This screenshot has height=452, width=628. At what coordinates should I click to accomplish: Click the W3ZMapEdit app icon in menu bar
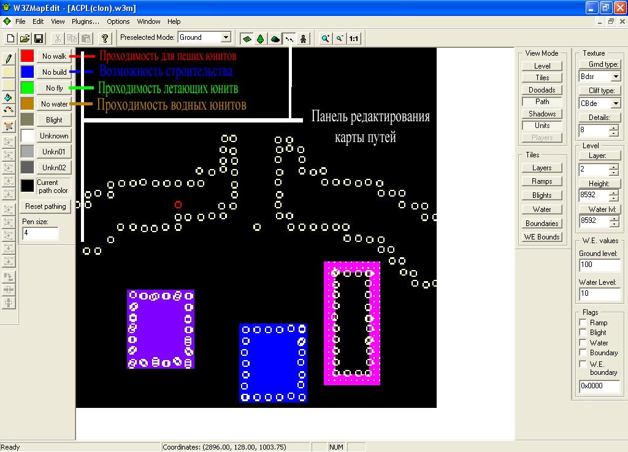click(7, 21)
